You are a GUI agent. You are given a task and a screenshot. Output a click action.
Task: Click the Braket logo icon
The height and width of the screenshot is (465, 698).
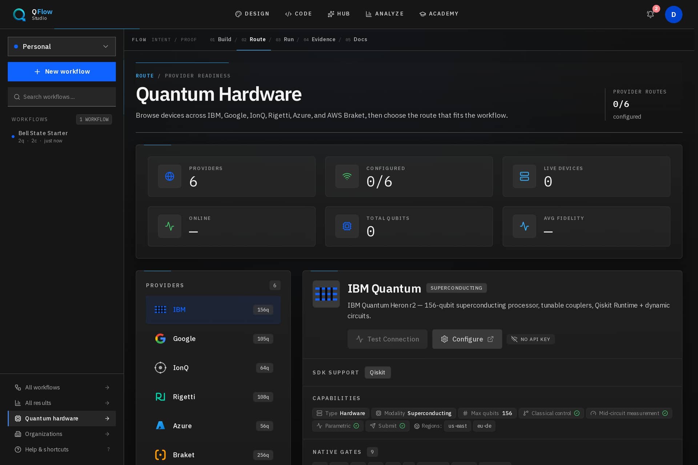[x=160, y=455]
